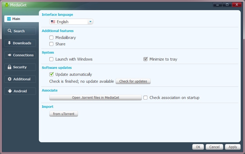
Task: Click the 'Software updates' section heading
Action: pos(57,68)
